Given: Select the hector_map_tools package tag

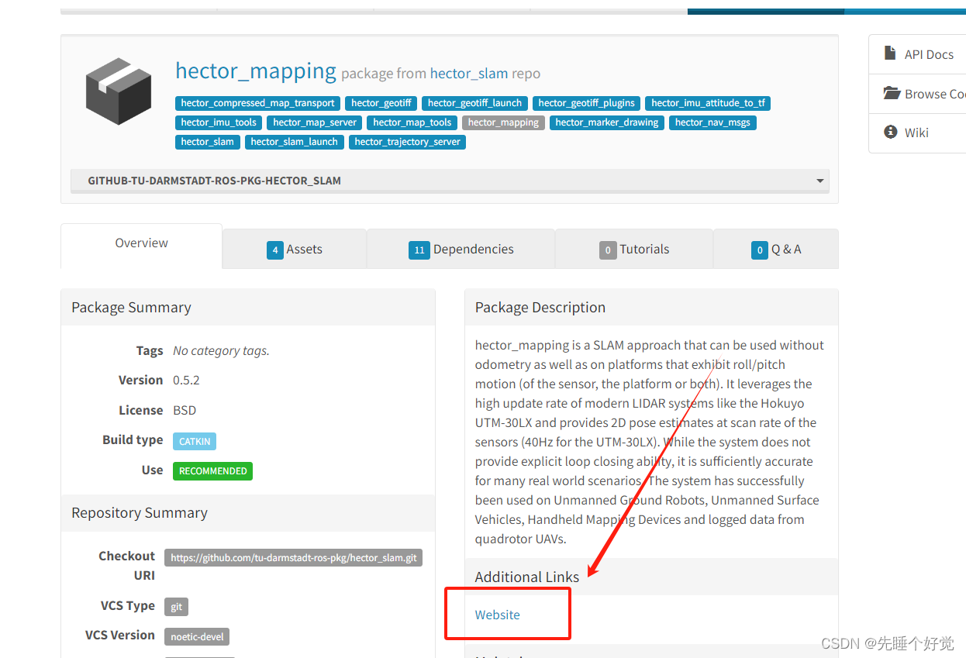Looking at the screenshot, I should 412,122.
